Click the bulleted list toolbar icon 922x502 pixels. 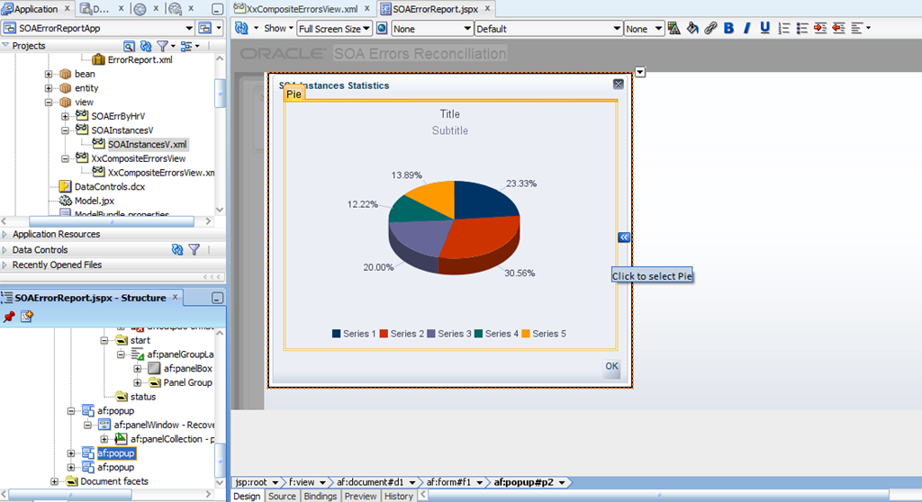pos(802,28)
